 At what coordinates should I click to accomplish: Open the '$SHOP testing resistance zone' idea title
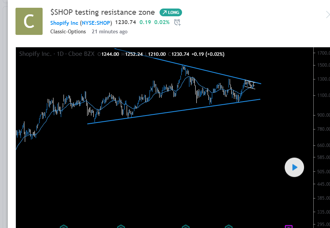point(103,12)
